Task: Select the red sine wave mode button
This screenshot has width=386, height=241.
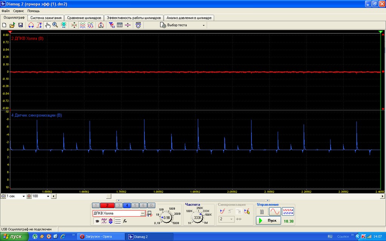Action: click(275, 212)
